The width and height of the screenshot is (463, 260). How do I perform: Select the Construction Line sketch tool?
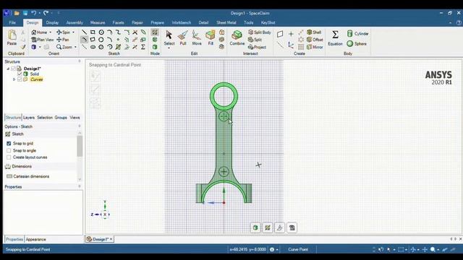[85, 47]
